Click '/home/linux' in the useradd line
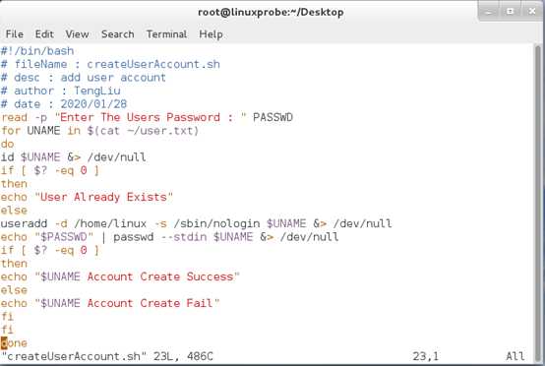 pos(110,223)
